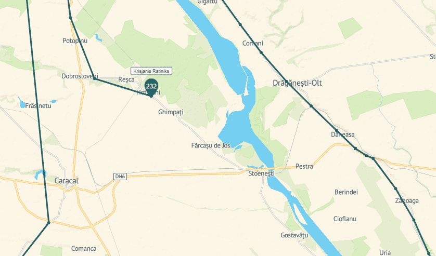Viewport: 436px width, 256px height.
Task: Select the Drăgănești-Olt town label
Action: [x=297, y=83]
